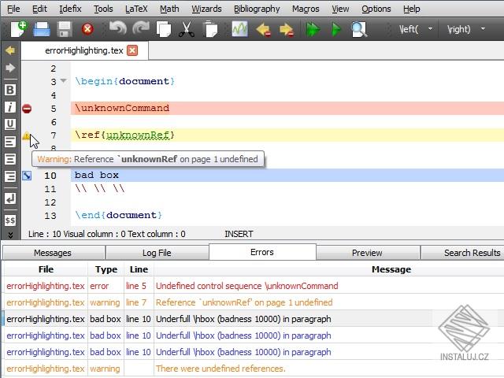Image resolution: width=504 pixels, height=378 pixels.
Task: Open the Options menu
Action: pyautogui.click(x=376, y=9)
